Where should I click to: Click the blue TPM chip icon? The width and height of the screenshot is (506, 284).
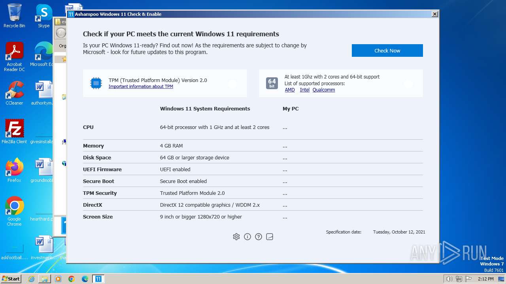point(96,83)
